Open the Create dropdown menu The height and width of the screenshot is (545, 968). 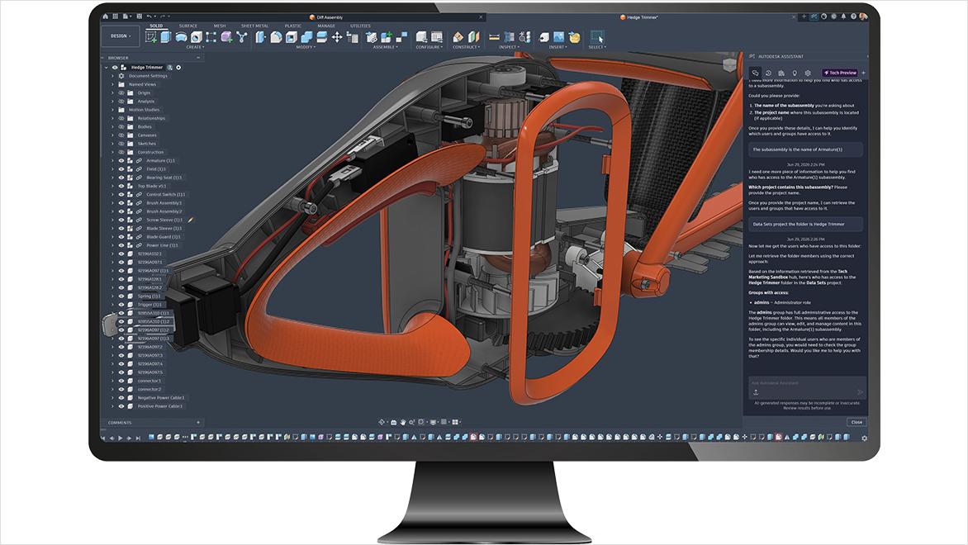click(195, 47)
